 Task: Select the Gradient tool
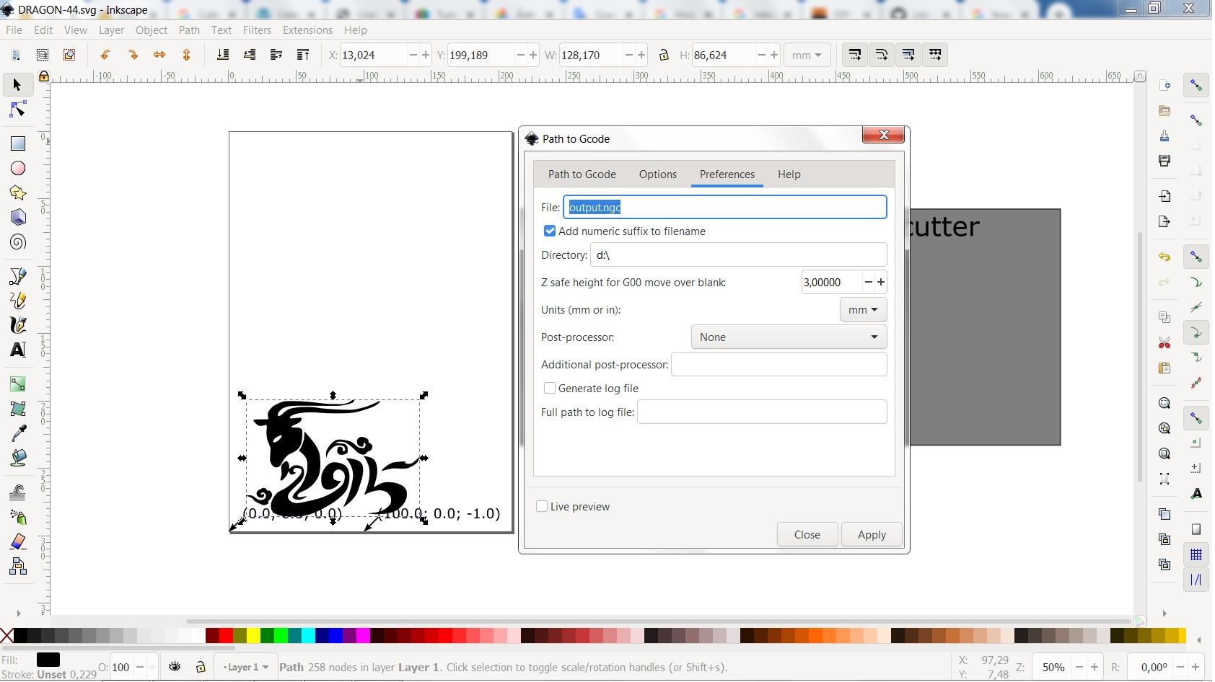18,384
